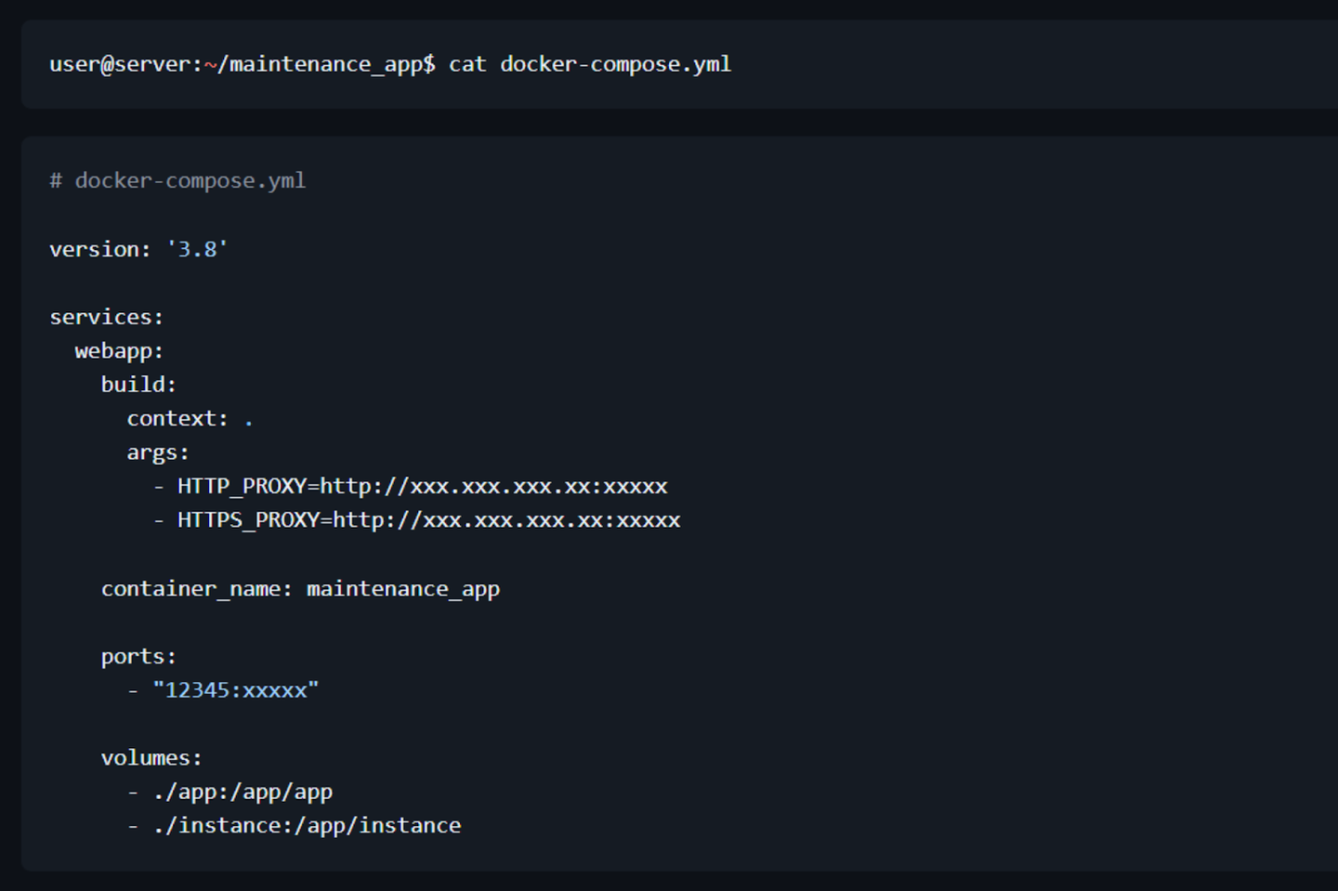The height and width of the screenshot is (891, 1338).
Task: Click the ./instance:/app/instance volume entry
Action: pyautogui.click(x=307, y=825)
